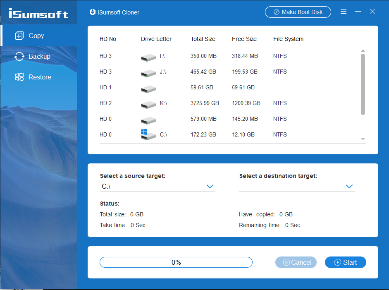The width and height of the screenshot is (389, 290).
Task: Click the 145.20 MB free size cell
Action: click(245, 119)
